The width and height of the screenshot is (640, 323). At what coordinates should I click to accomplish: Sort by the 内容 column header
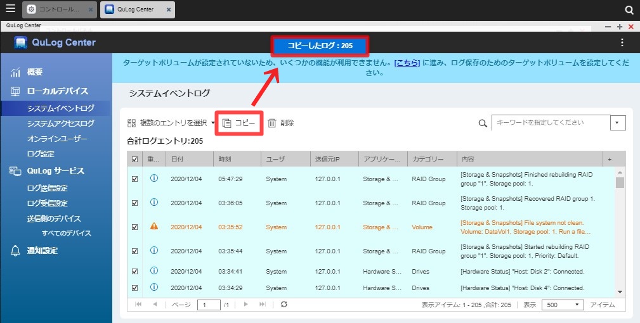(530, 159)
